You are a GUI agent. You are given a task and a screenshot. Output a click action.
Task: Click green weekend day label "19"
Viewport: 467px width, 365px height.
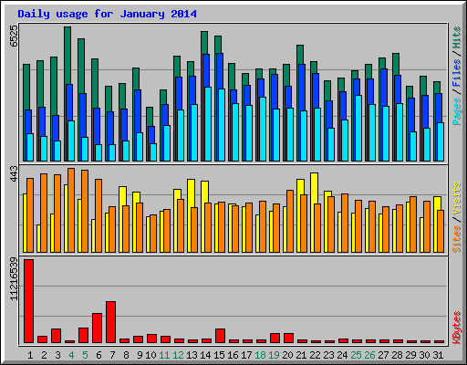pyautogui.click(x=274, y=355)
